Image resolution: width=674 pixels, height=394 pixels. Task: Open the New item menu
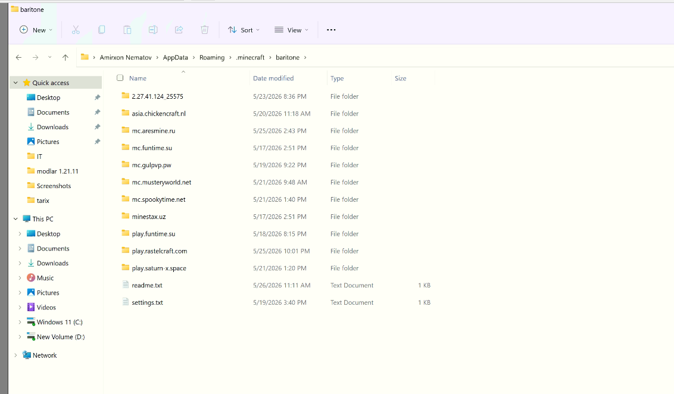pyautogui.click(x=36, y=30)
